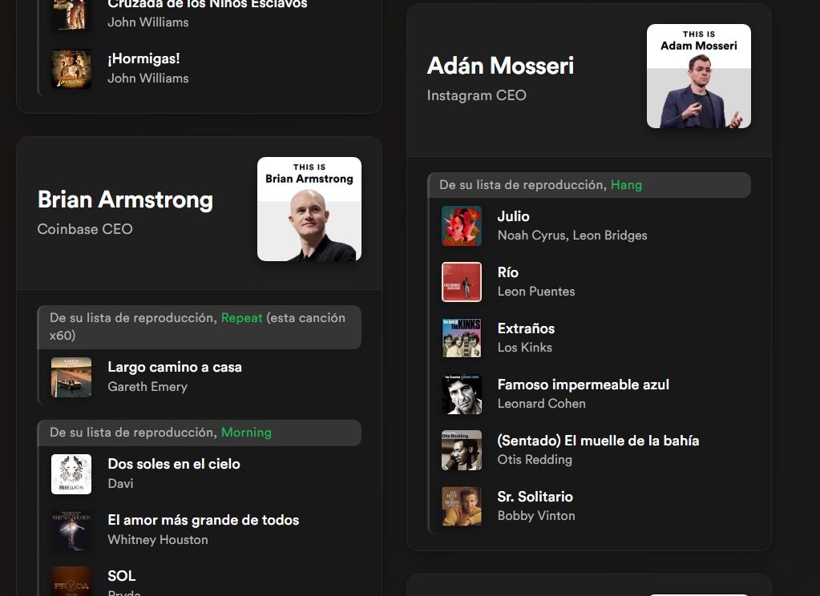820x596 pixels.
Task: Select the Kinks album cover for Extraños
Action: (461, 338)
